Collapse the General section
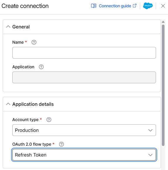 pos(8,27)
